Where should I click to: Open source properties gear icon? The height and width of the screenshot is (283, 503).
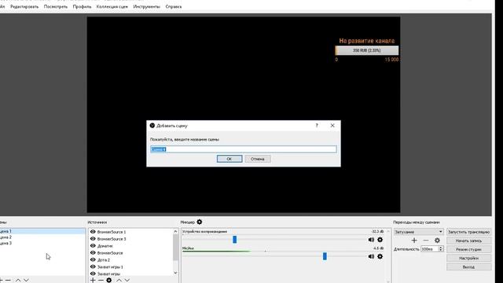tap(109, 281)
